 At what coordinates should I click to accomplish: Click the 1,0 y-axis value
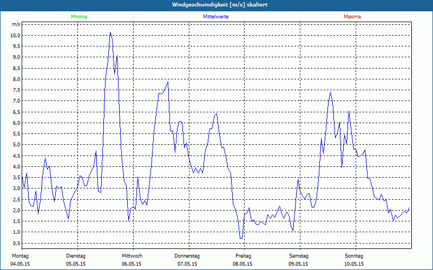click(x=17, y=232)
